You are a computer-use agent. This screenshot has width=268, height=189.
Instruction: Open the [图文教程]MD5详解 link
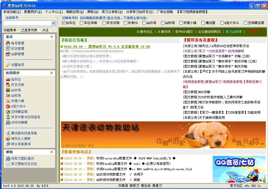pyautogui.click(x=197, y=92)
